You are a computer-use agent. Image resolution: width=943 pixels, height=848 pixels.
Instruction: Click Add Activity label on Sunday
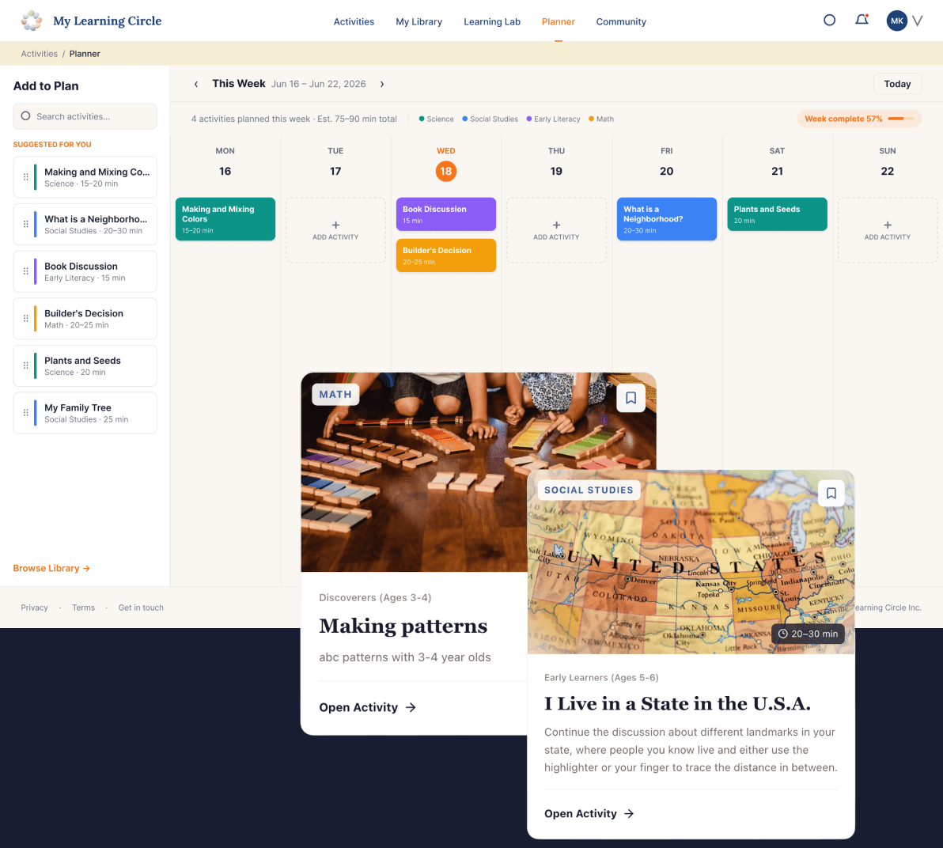point(888,237)
